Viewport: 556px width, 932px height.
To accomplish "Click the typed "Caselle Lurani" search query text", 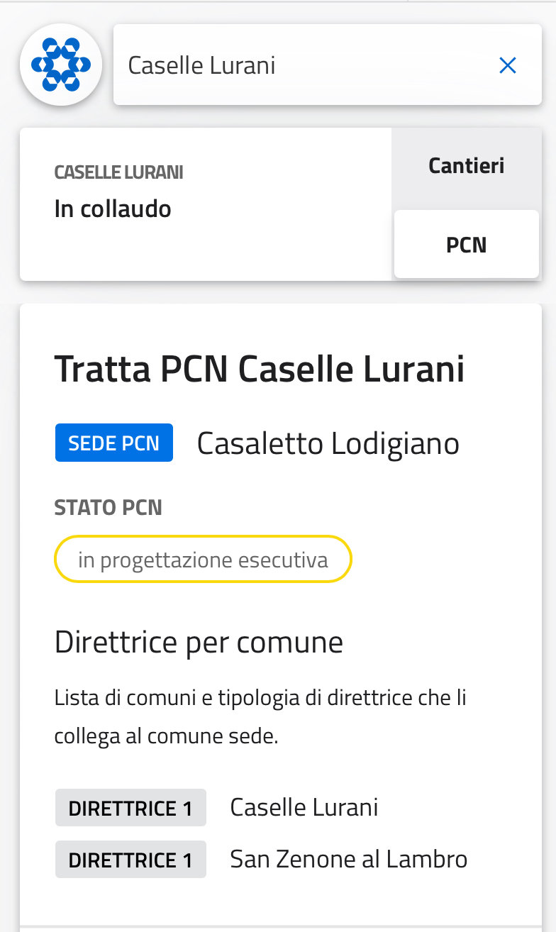I will pos(201,66).
